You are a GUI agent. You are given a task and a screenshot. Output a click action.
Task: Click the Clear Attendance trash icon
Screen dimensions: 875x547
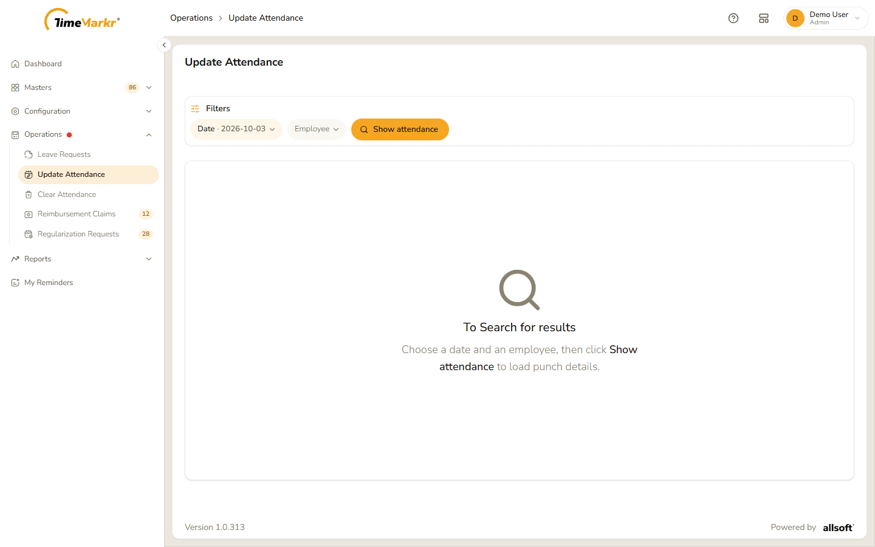click(29, 194)
